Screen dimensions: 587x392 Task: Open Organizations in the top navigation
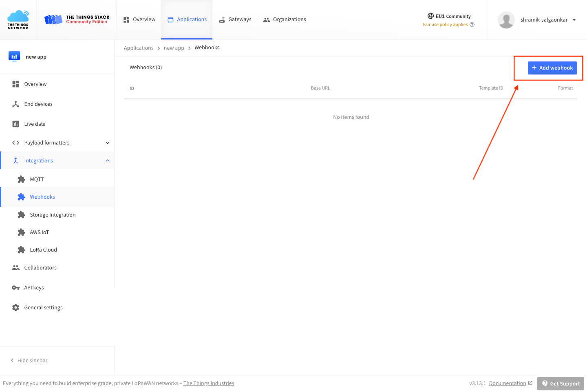pyautogui.click(x=285, y=20)
